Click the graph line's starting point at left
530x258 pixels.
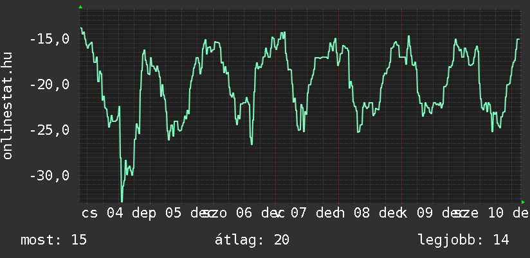81,28
